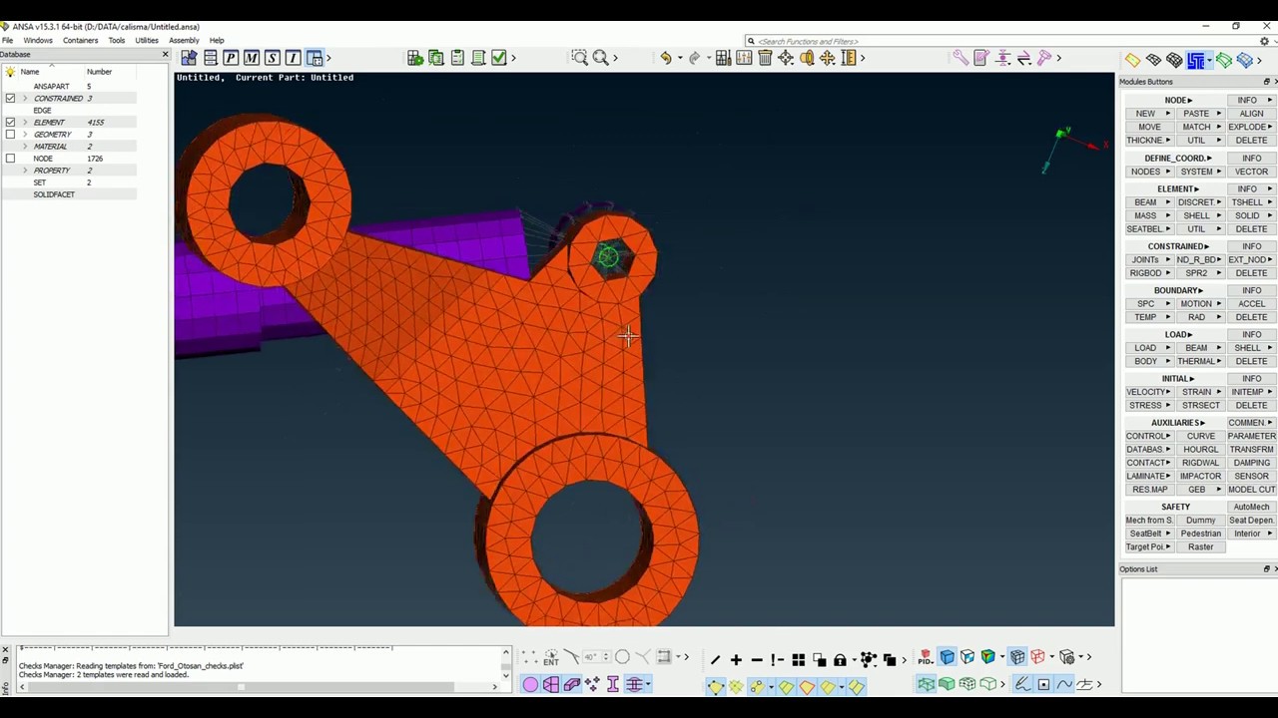The image size is (1278, 718).
Task: Click the four-squares show-all icon
Action: [x=799, y=659]
